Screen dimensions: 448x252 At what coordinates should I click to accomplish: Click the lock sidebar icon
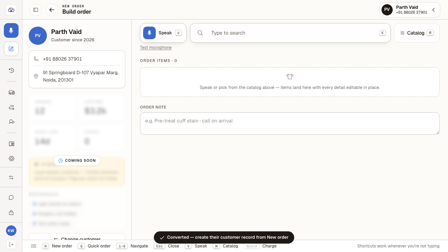pos(11,212)
